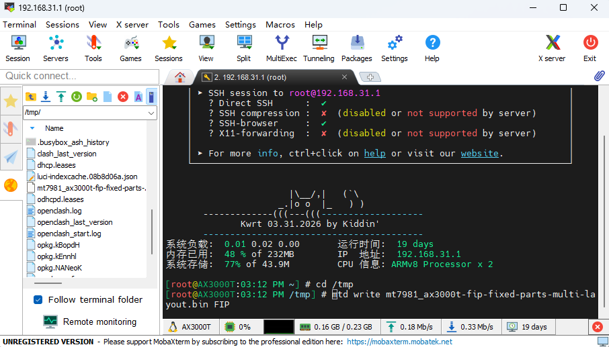609x347 pixels.
Task: Click the Help toolbar button
Action: (432, 48)
